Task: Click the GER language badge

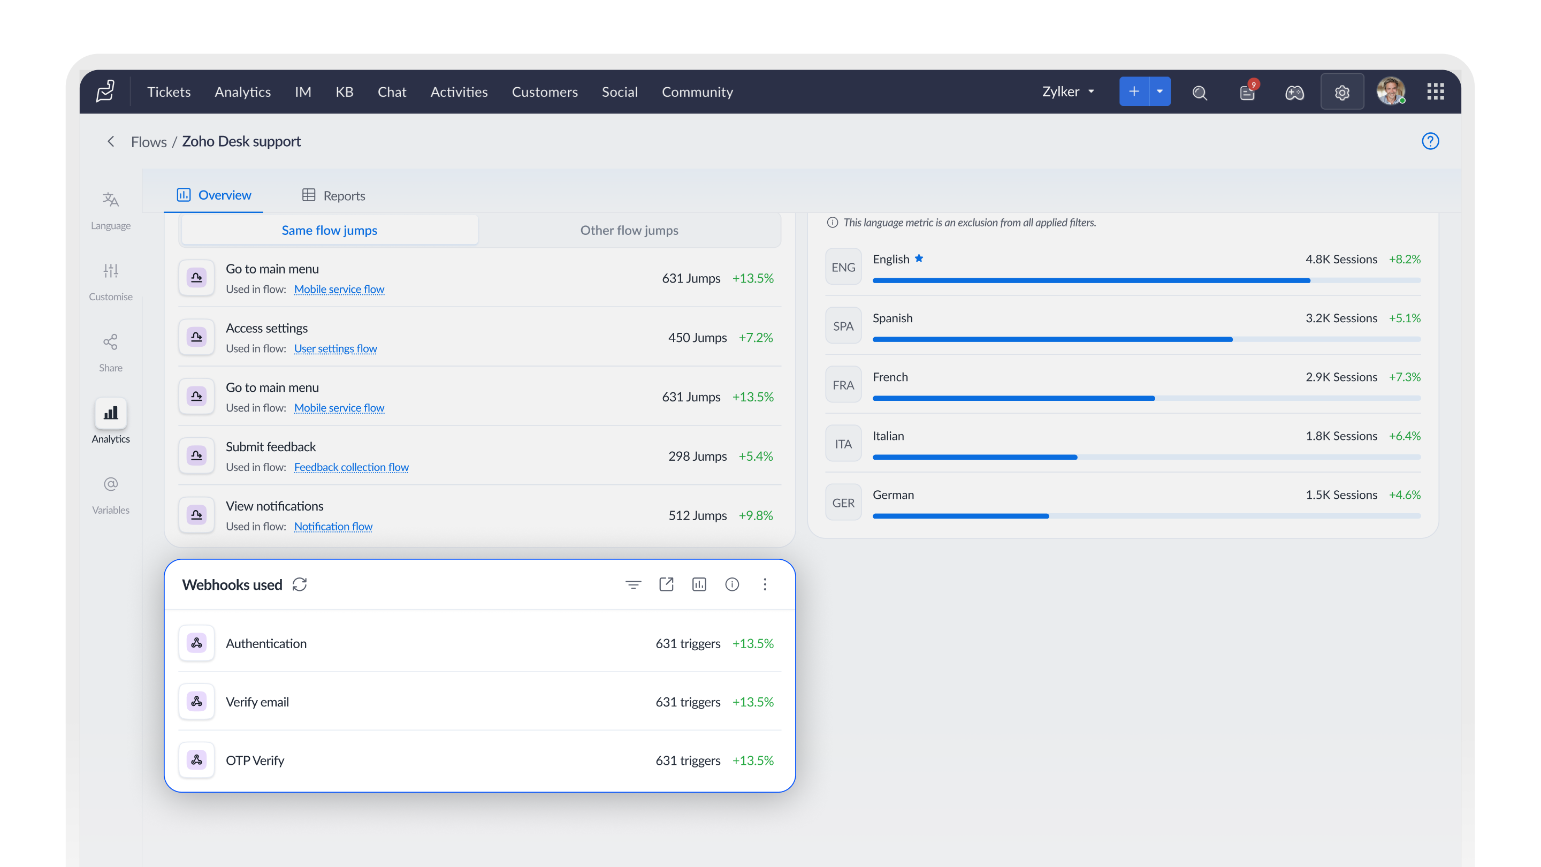Action: [843, 503]
